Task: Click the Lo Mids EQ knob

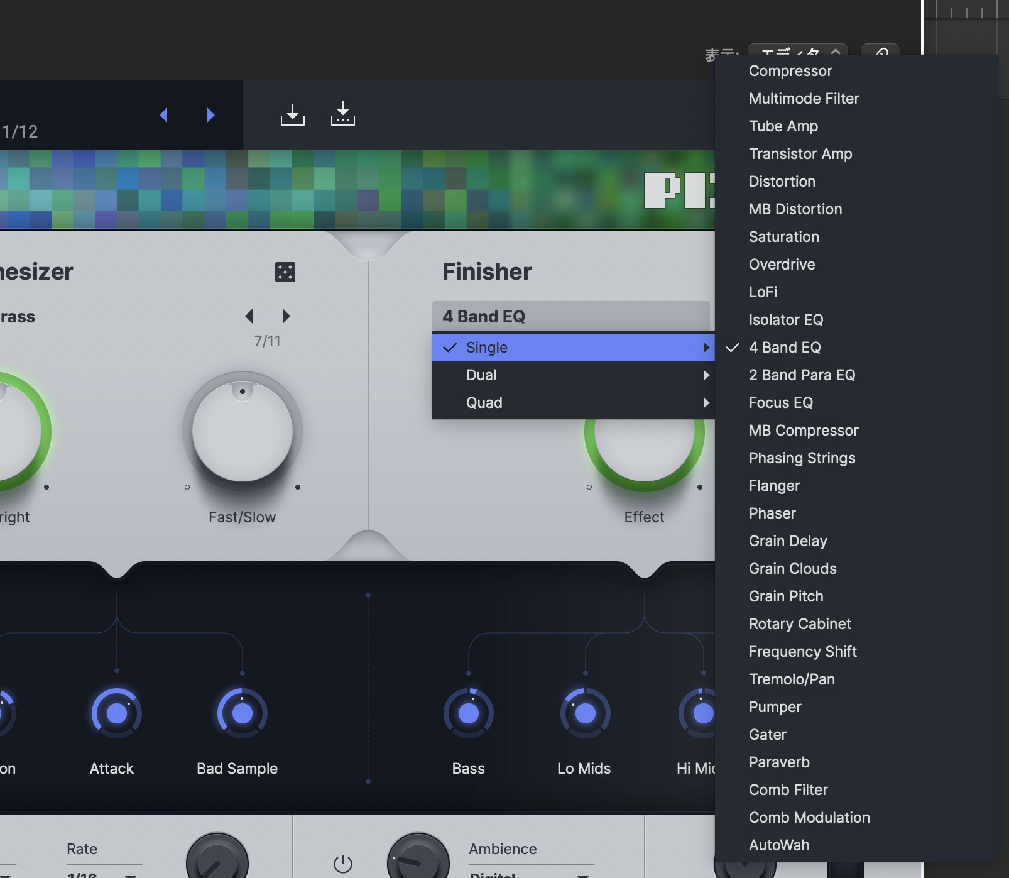Action: [x=586, y=713]
